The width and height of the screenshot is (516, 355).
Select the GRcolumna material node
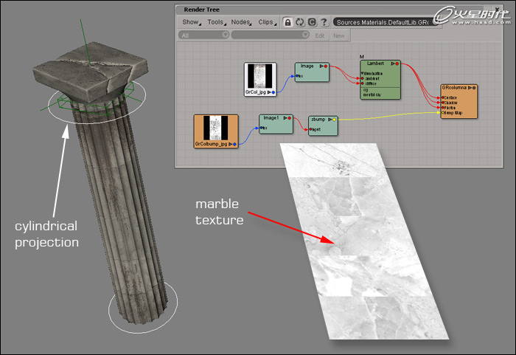[x=459, y=101]
